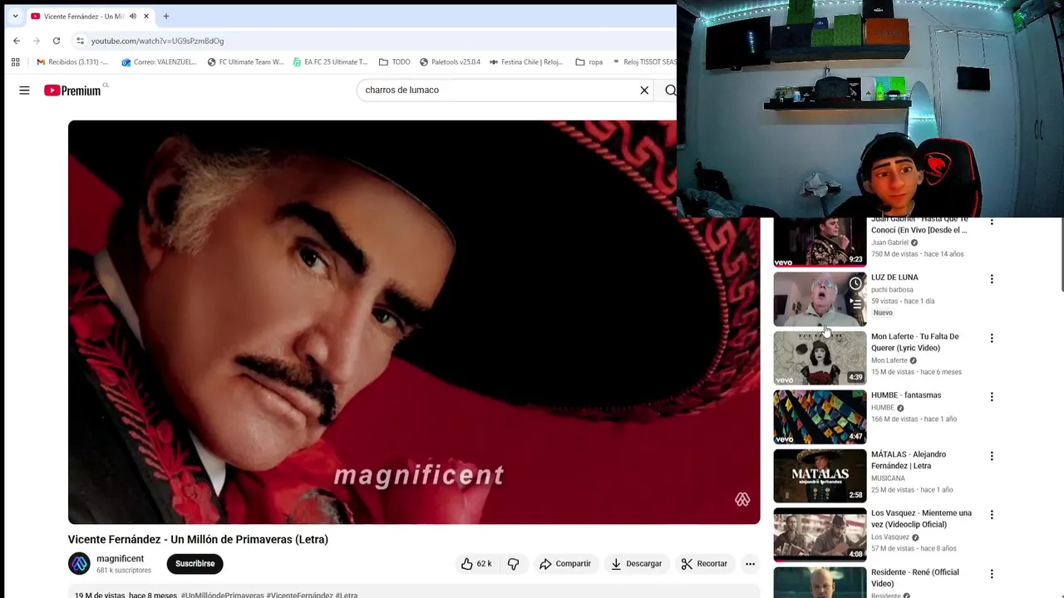Viewport: 1064px width, 598px height.
Task: Open the Chrome tab search chevron
Action: [15, 16]
